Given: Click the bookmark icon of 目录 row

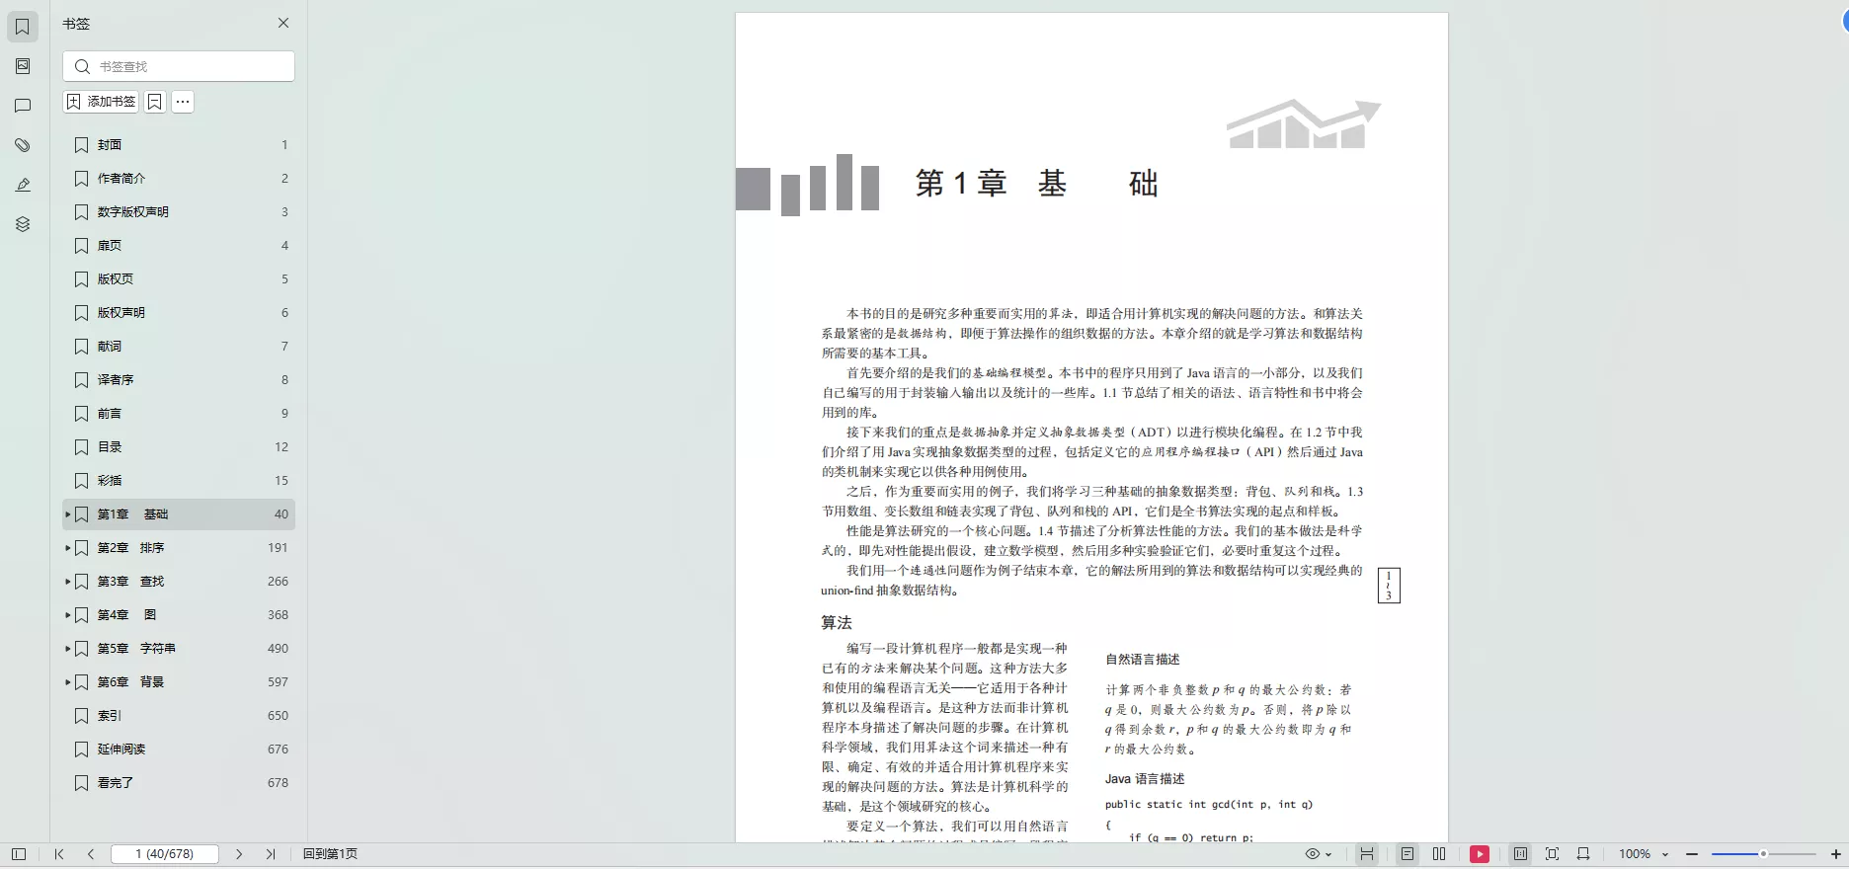Looking at the screenshot, I should pos(82,447).
